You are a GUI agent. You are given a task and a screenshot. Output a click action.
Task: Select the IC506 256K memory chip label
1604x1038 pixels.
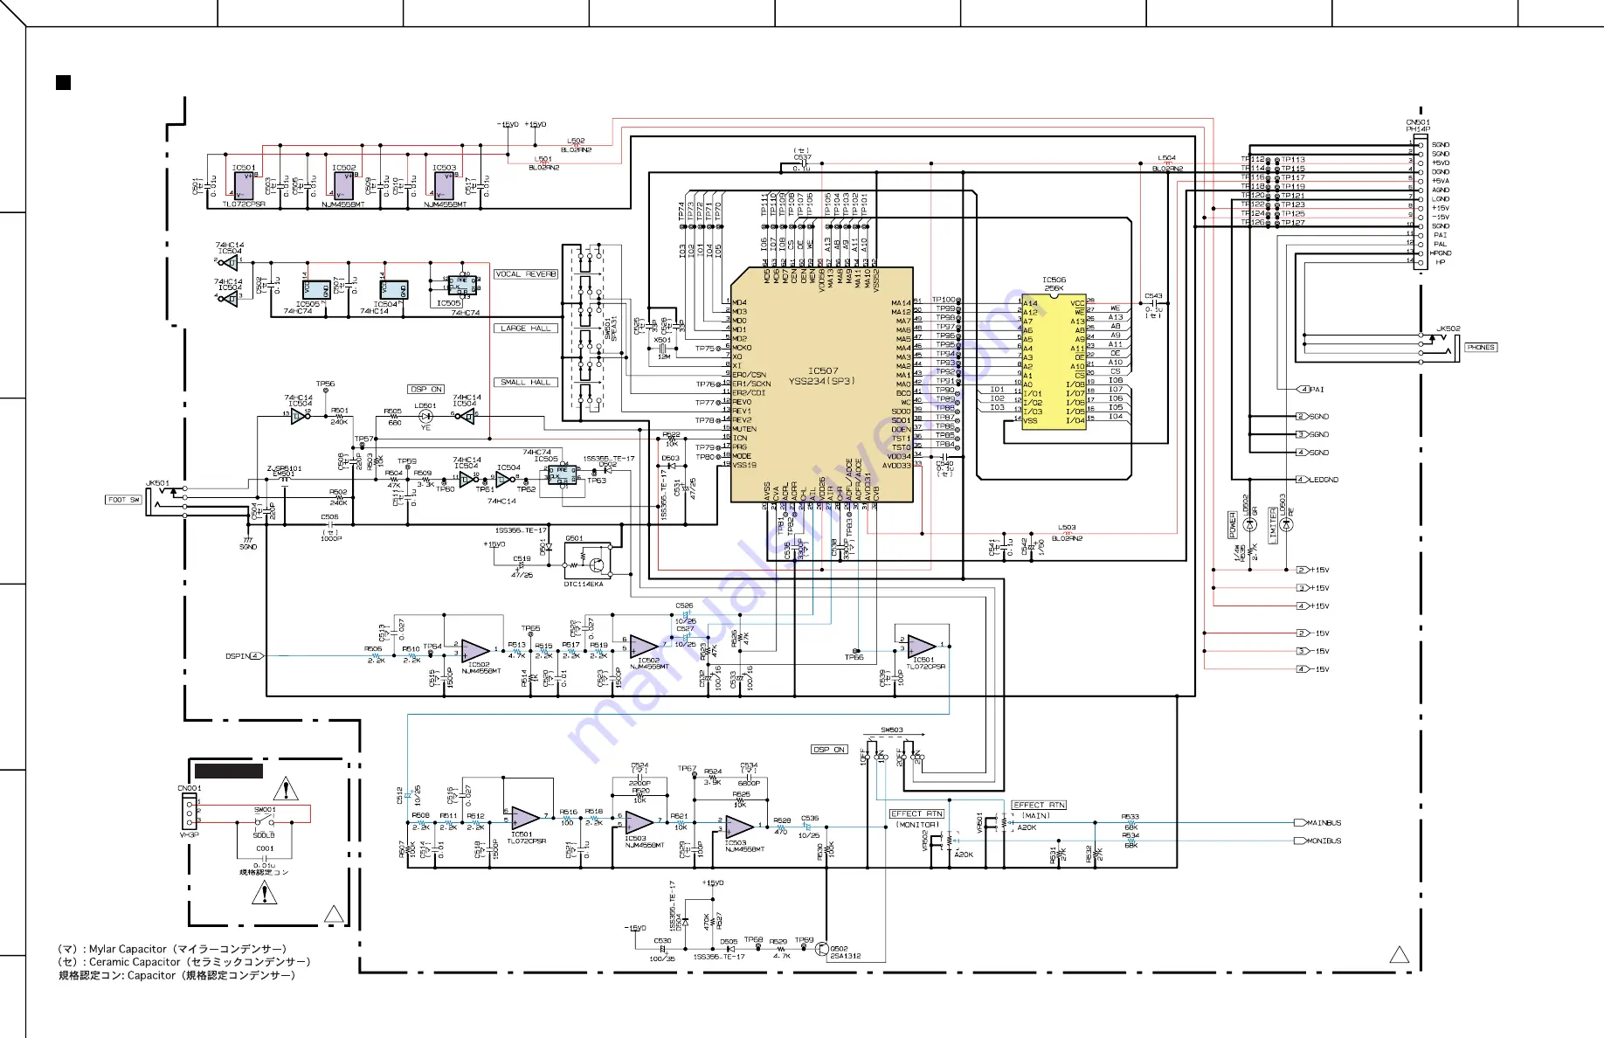pyautogui.click(x=1054, y=284)
